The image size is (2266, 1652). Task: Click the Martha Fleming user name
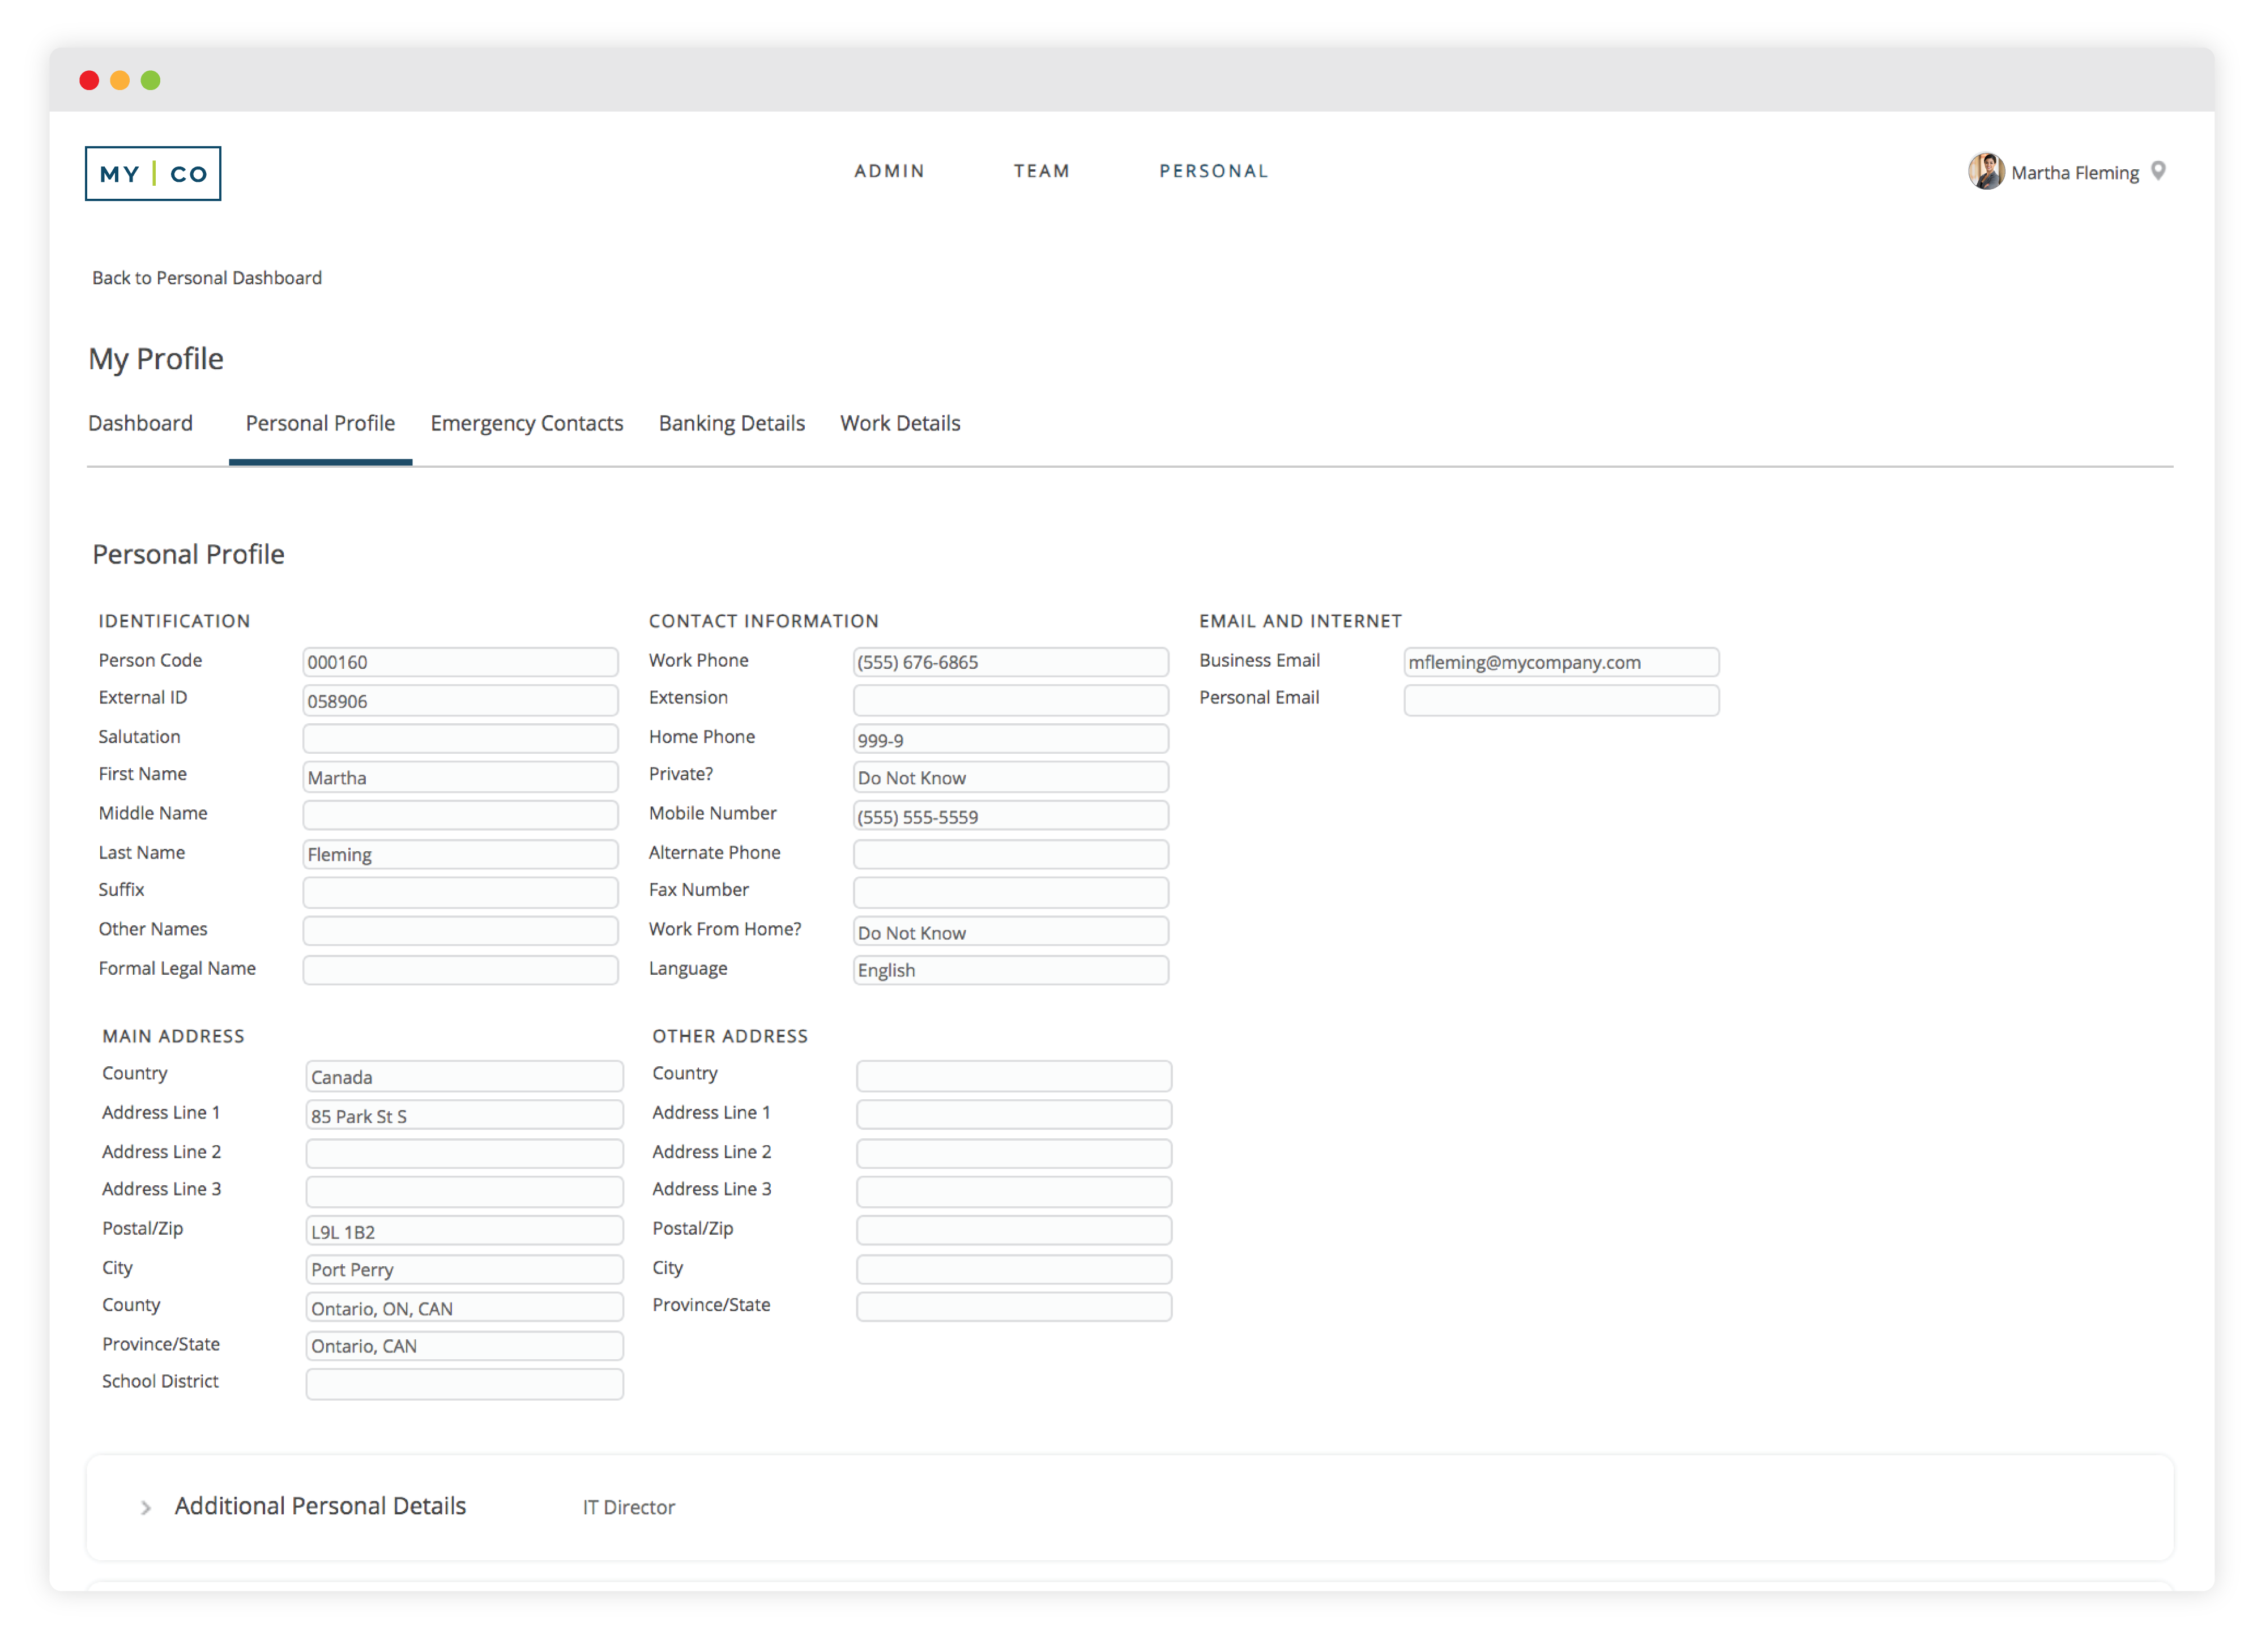(x=2074, y=173)
